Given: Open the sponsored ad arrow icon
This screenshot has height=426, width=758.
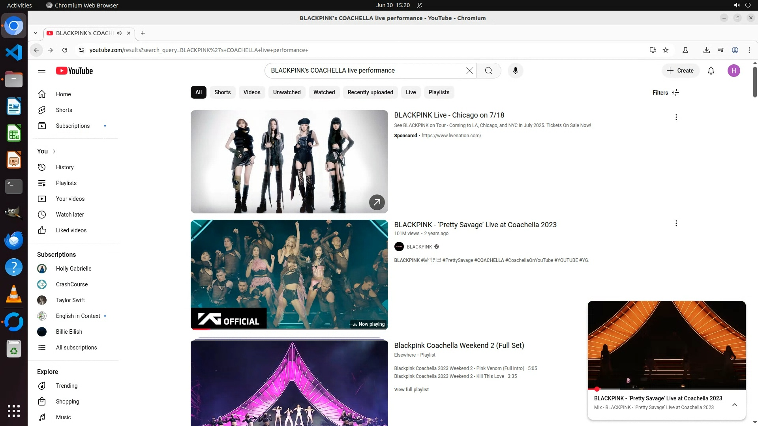Looking at the screenshot, I should coord(377,202).
